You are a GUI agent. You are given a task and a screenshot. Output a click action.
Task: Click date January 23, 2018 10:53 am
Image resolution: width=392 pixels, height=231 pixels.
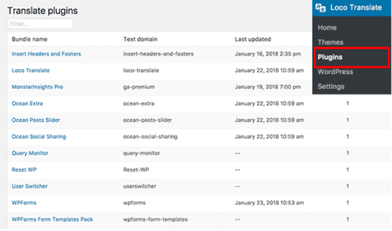(269, 203)
